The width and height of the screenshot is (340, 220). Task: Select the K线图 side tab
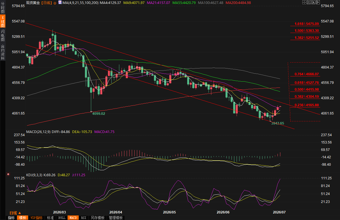[x=3, y=21]
